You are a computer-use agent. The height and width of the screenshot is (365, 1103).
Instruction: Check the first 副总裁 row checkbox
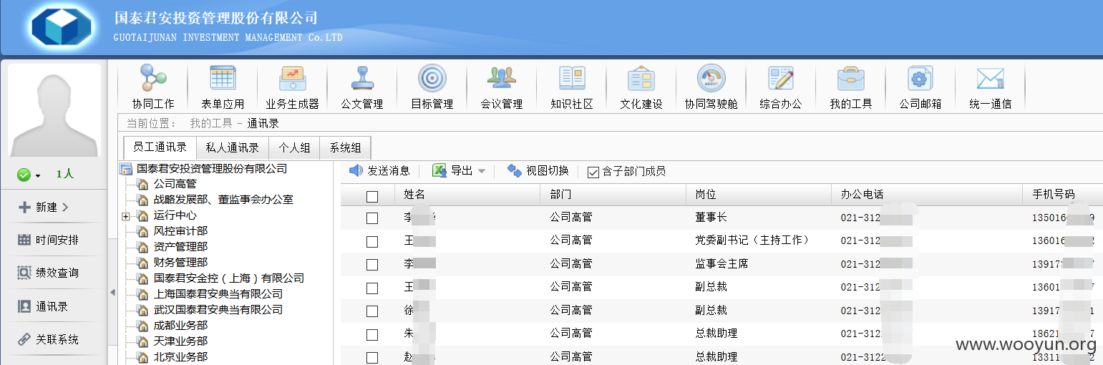click(x=372, y=288)
